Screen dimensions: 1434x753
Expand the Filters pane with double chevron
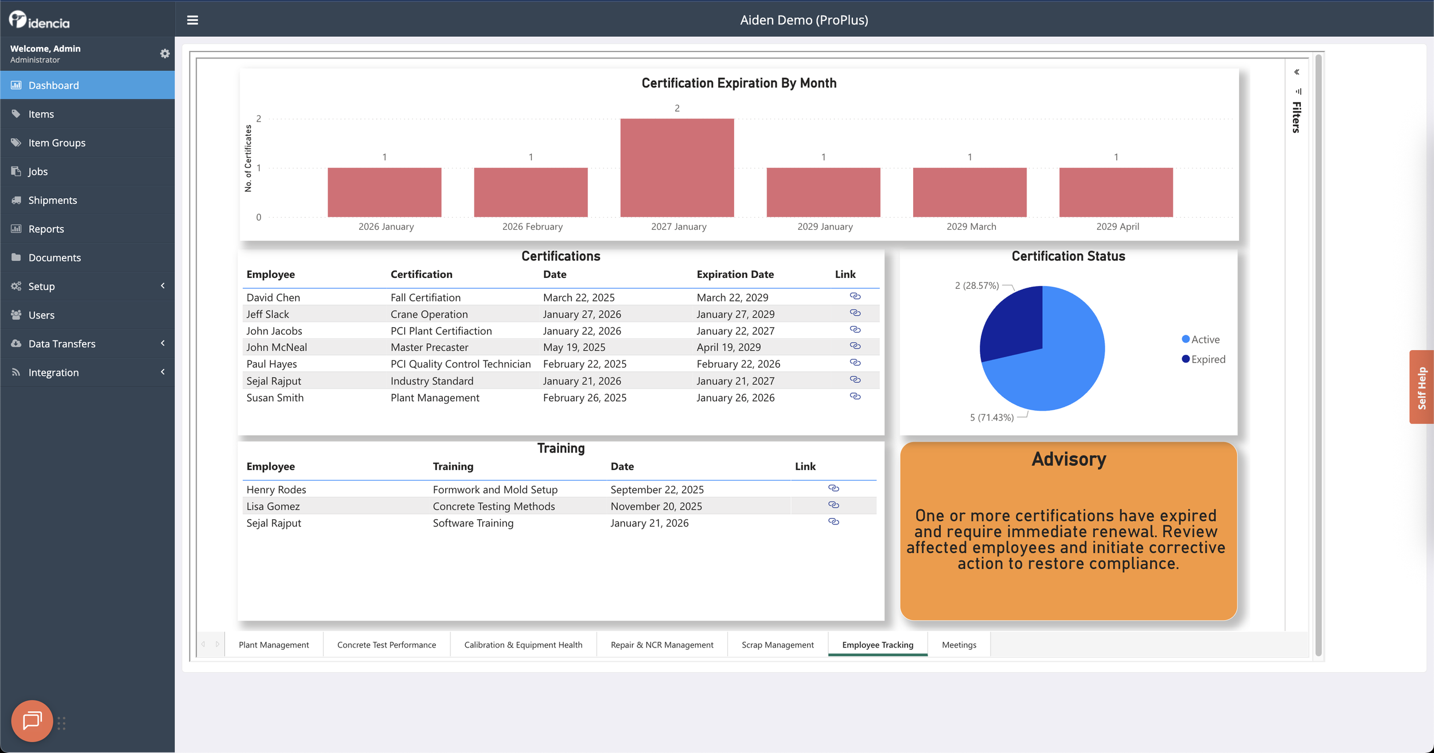(x=1296, y=72)
